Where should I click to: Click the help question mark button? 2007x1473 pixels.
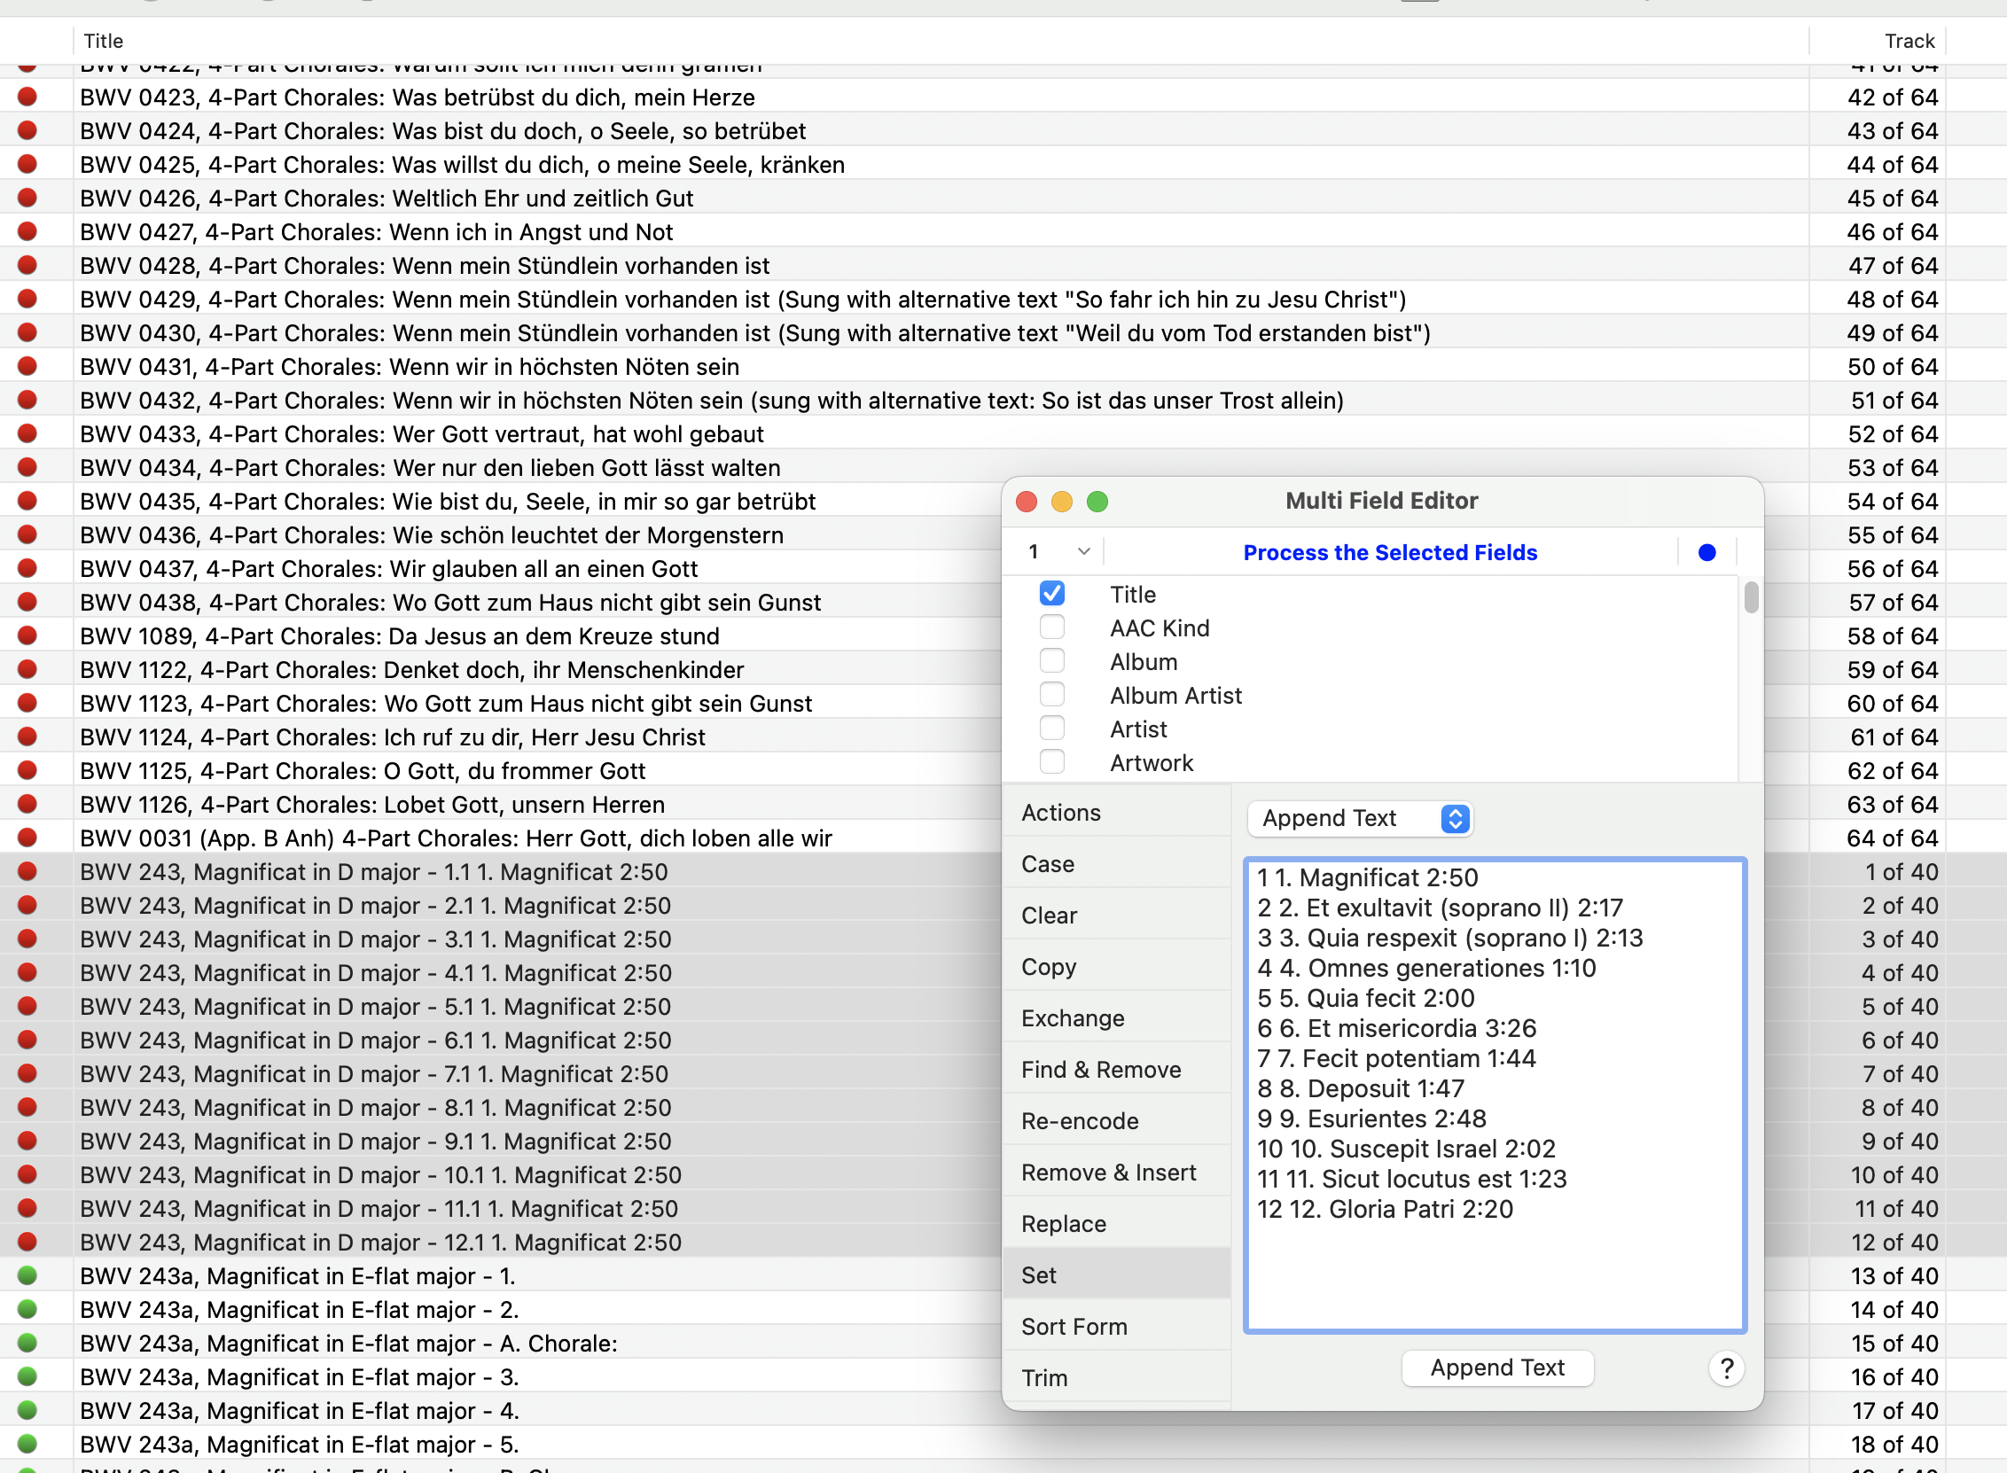tap(1726, 1368)
